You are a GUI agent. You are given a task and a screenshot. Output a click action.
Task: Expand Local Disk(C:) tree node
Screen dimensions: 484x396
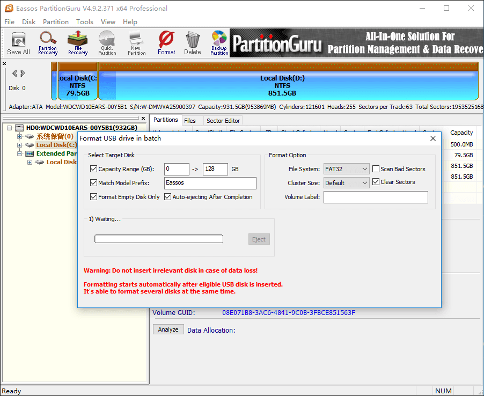coord(19,145)
